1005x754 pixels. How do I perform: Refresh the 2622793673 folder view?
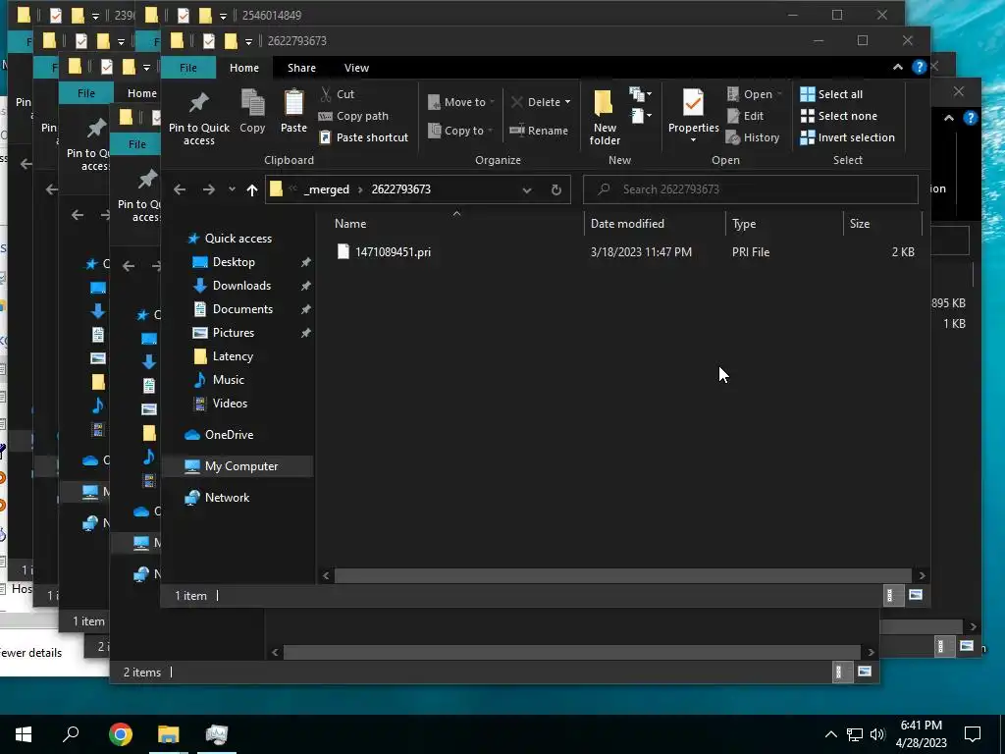556,189
